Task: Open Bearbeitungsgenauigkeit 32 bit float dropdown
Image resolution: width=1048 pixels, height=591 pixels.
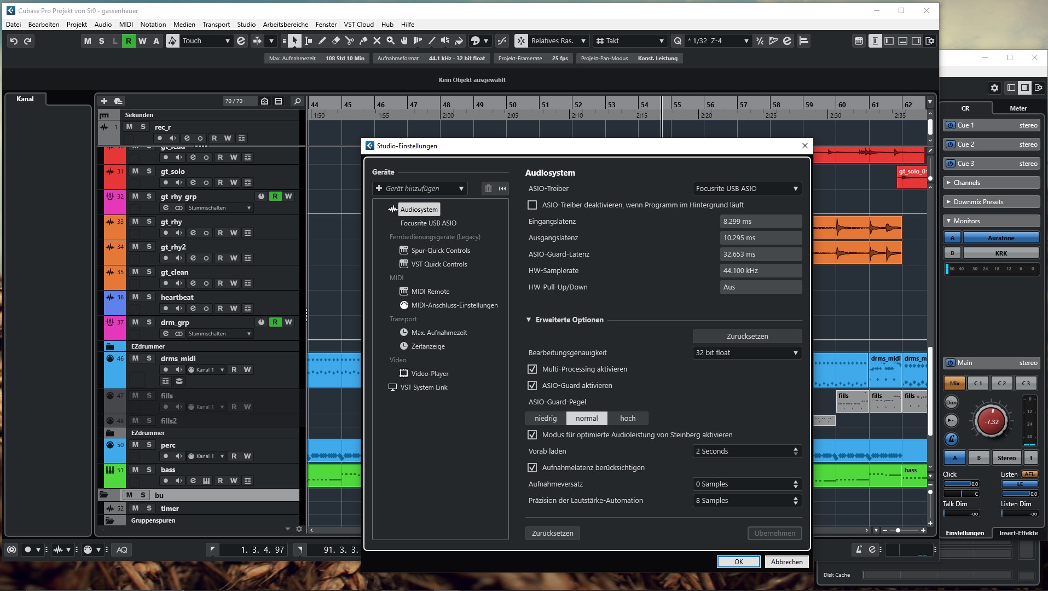Action: [747, 352]
